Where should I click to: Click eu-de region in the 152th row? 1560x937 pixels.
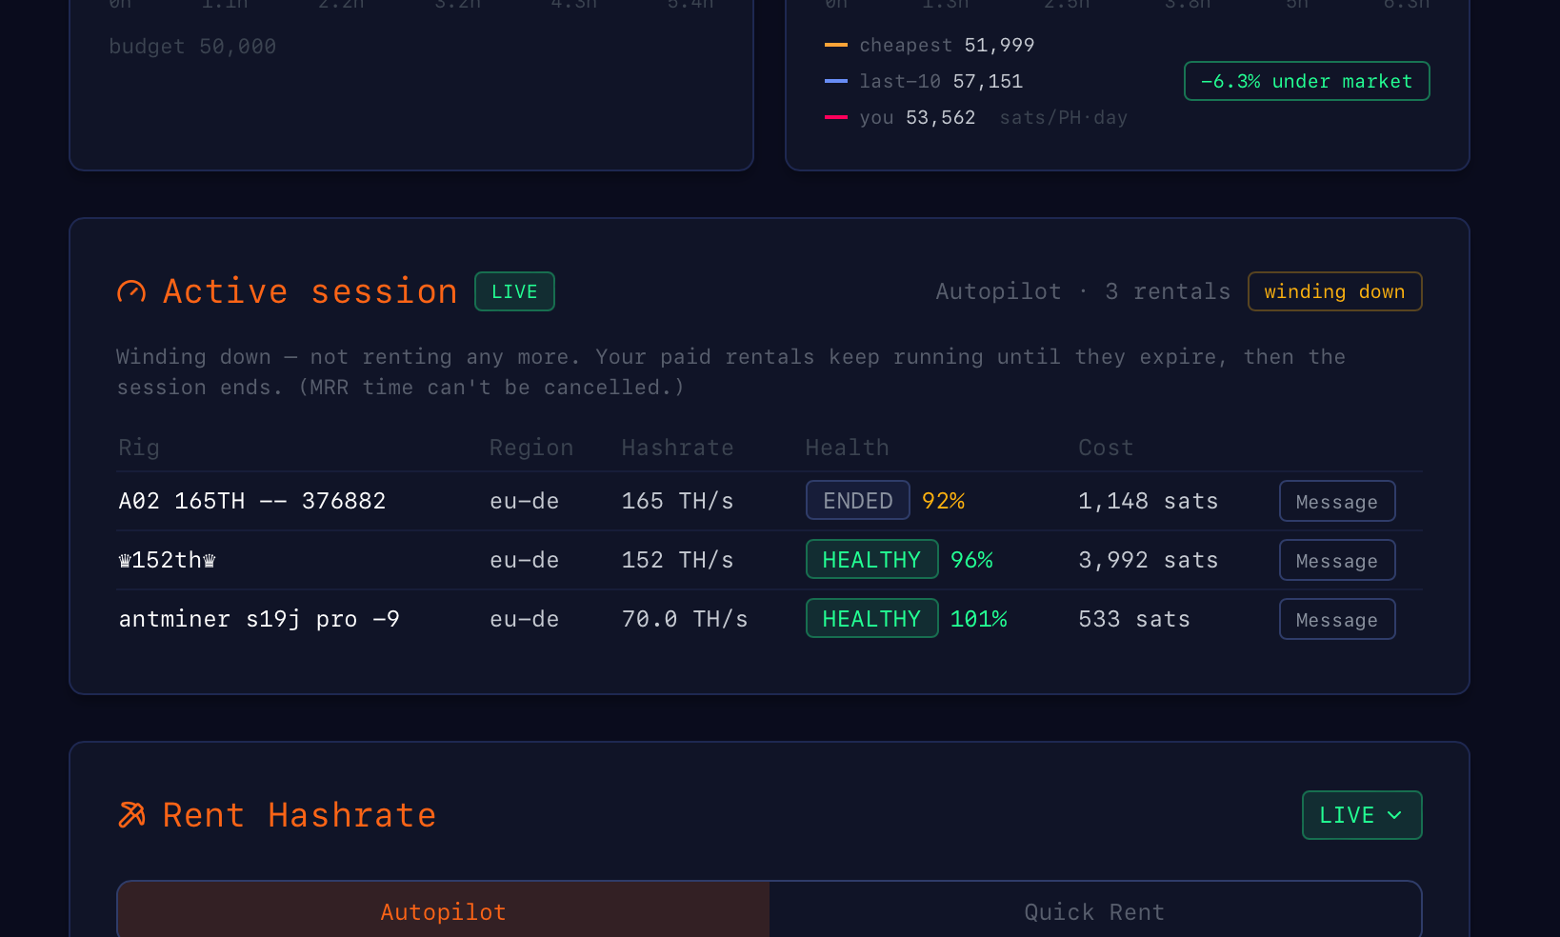[525, 560]
